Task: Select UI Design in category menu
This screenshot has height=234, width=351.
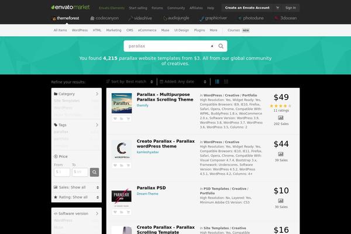Action: (181, 30)
